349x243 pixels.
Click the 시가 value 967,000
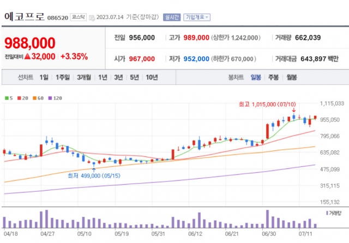tap(142, 59)
